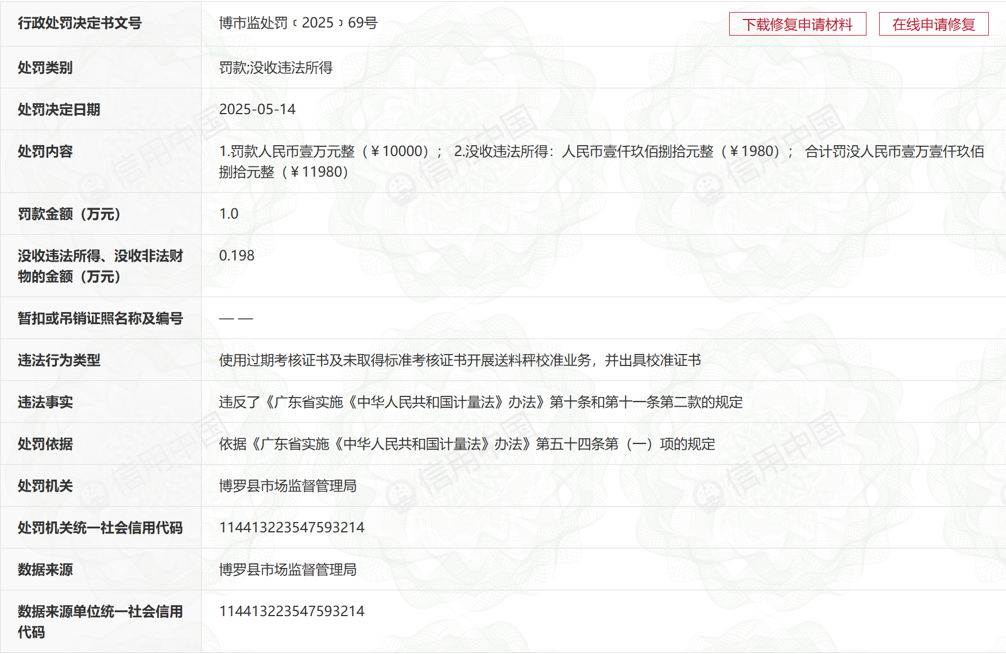Click the 罚款金额（万元） label
Image resolution: width=1006 pixels, height=654 pixels.
(69, 214)
